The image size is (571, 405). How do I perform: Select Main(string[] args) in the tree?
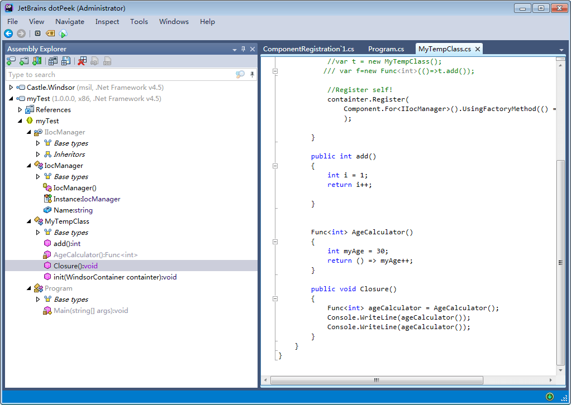point(91,311)
